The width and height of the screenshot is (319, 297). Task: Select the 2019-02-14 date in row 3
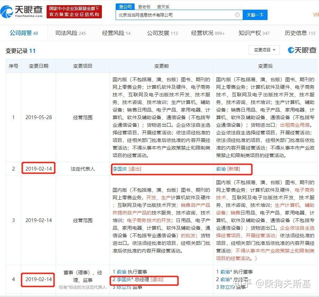point(39,220)
